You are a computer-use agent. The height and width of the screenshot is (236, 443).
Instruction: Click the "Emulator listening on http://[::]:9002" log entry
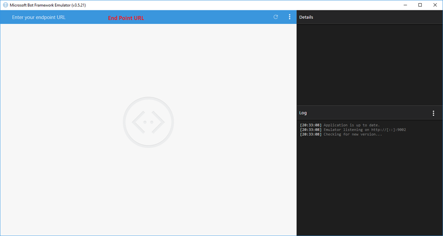point(353,130)
